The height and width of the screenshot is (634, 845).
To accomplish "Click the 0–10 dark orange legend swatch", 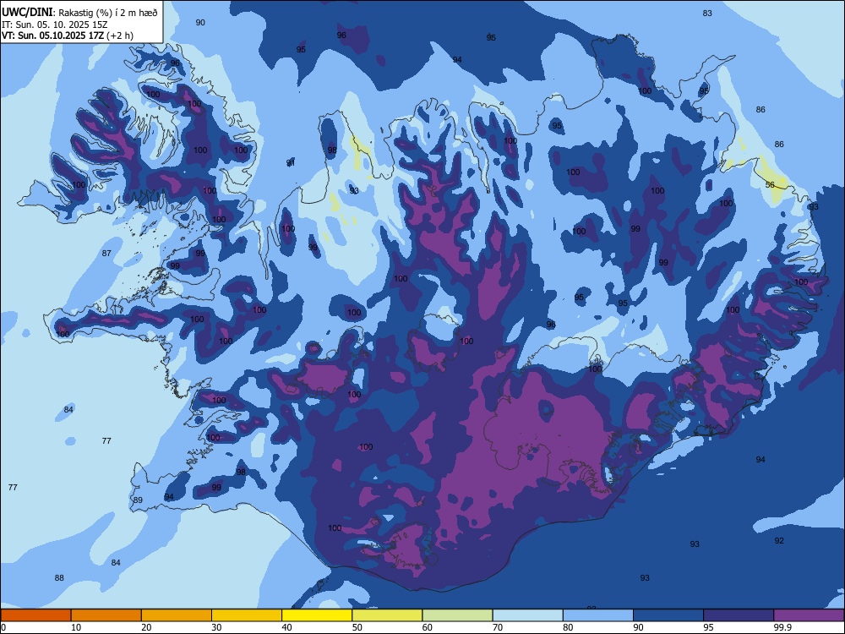I will (x=35, y=615).
